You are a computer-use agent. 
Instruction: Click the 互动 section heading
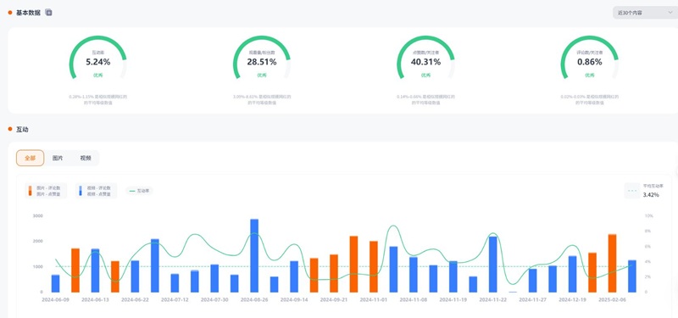coord(22,130)
